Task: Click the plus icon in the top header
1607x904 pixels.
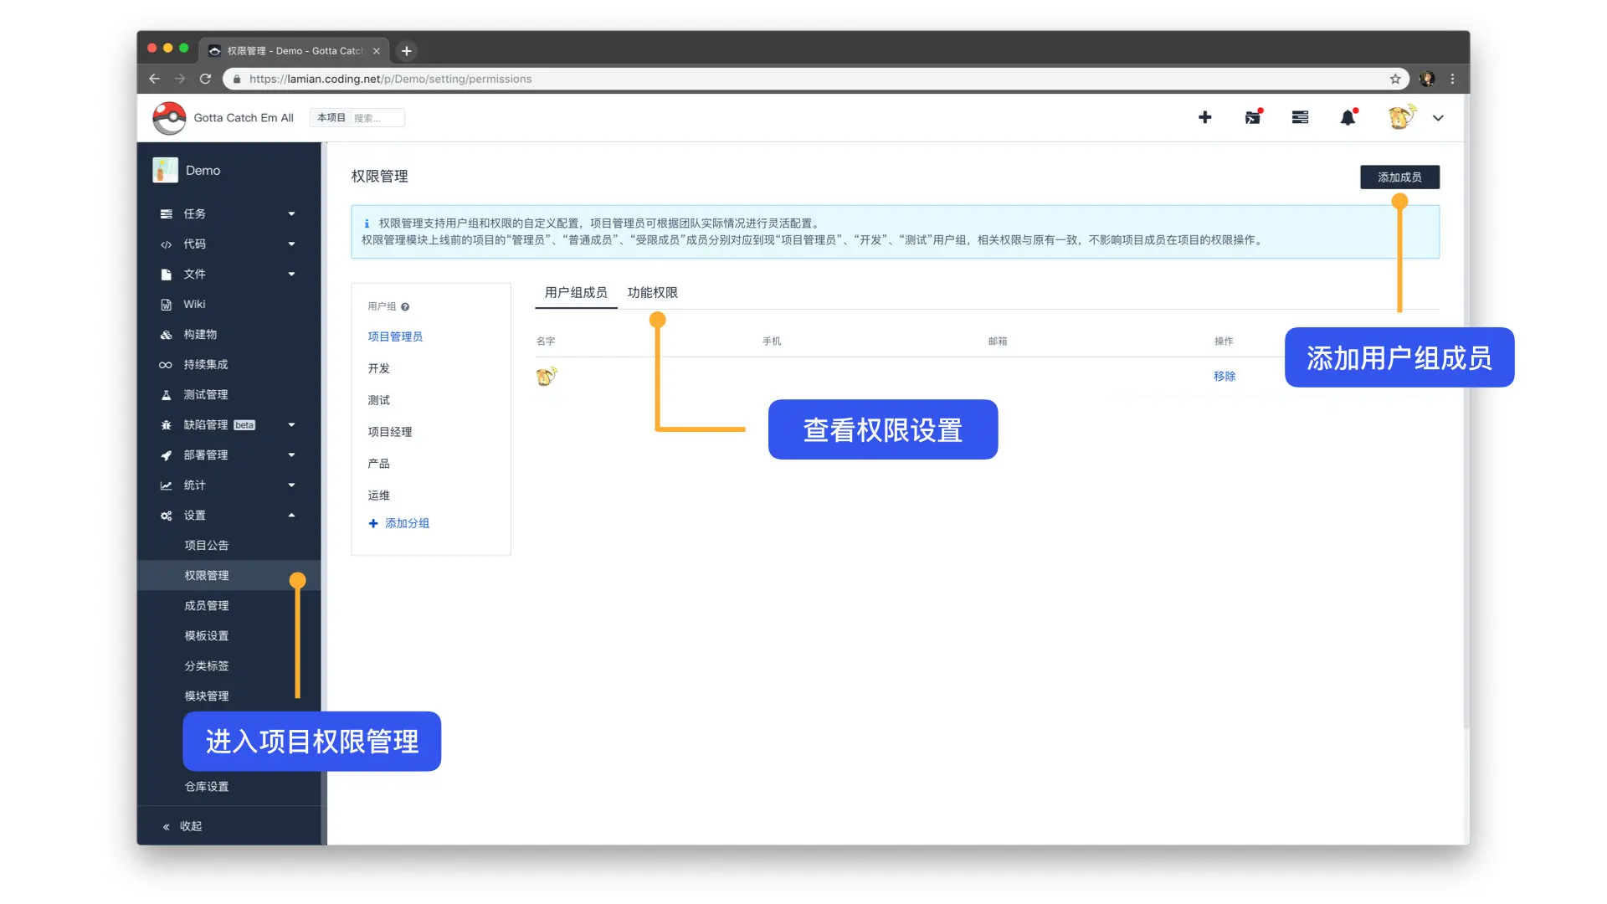Action: point(1204,117)
